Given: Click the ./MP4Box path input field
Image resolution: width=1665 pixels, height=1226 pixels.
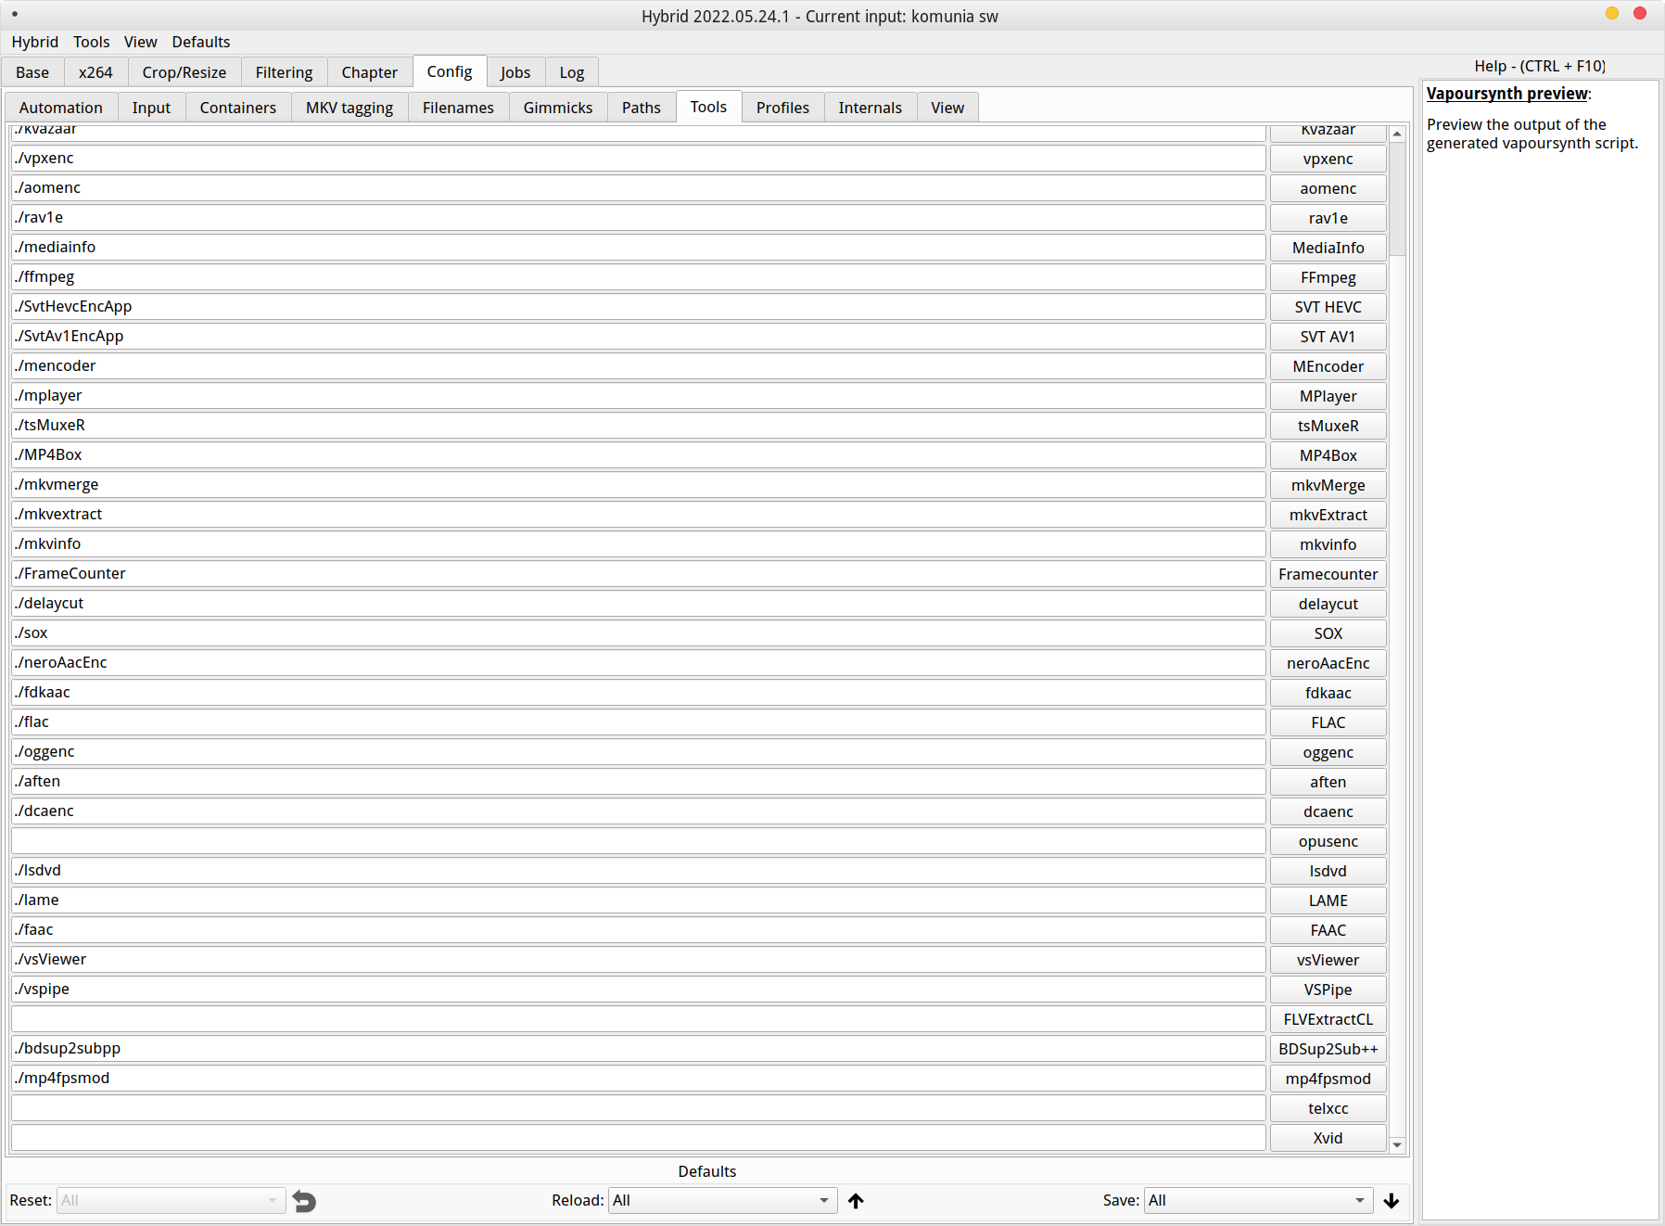Looking at the screenshot, I should pos(638,455).
